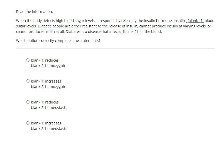Click 'blank 2: homozygote' text in first option

click(x=48, y=66)
